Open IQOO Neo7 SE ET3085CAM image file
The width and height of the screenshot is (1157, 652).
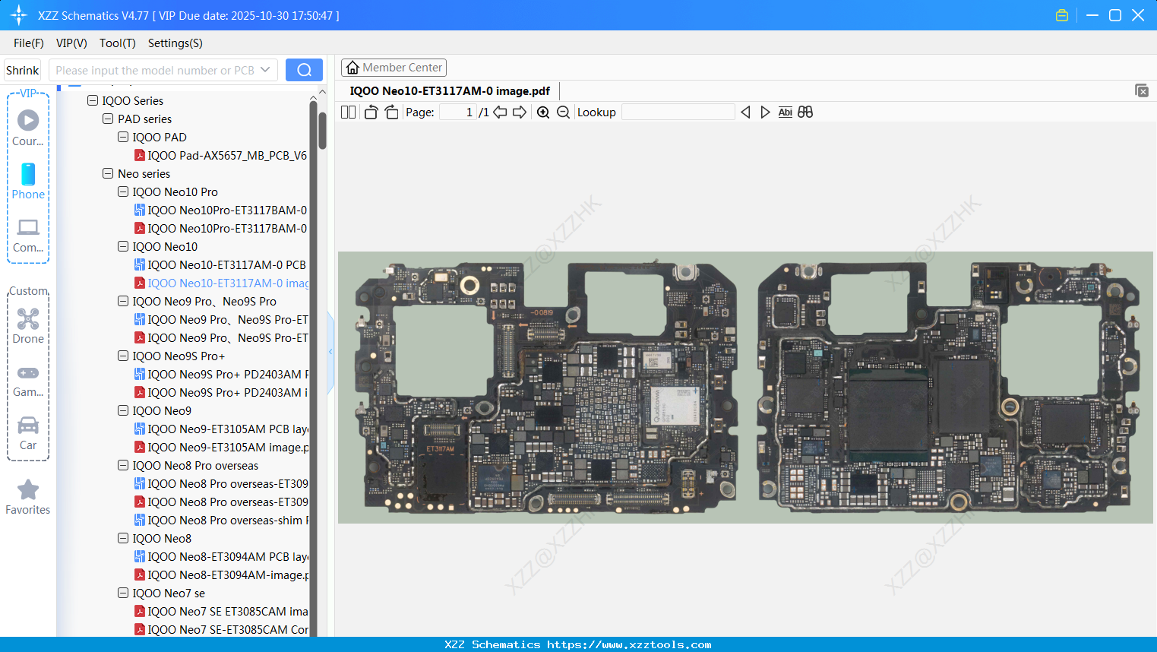tap(222, 611)
